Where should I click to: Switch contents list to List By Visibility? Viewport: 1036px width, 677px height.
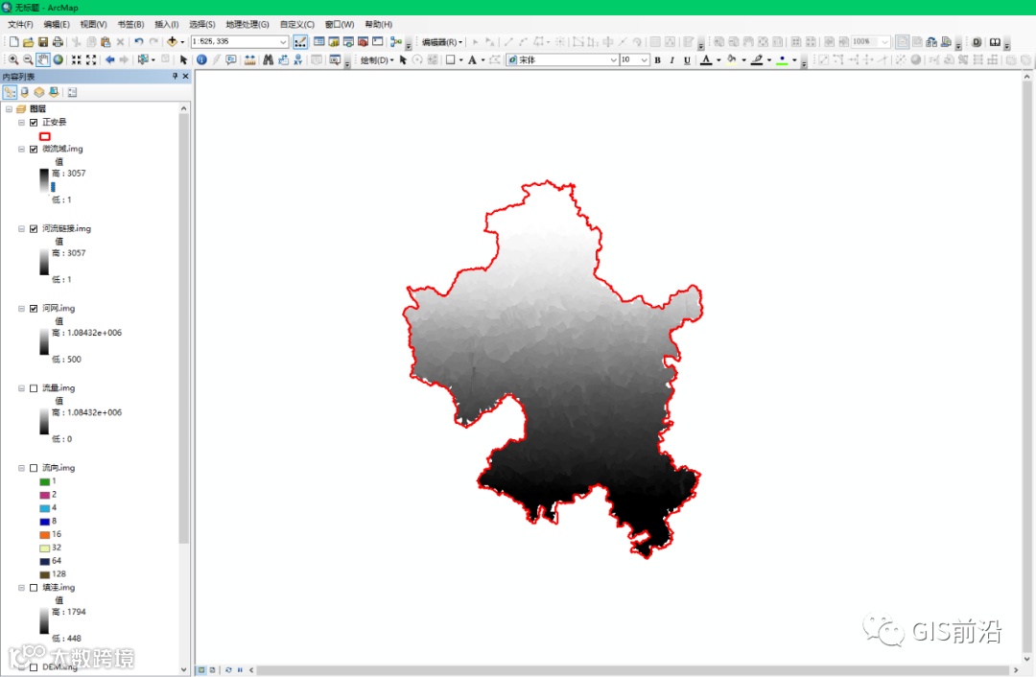pos(39,92)
